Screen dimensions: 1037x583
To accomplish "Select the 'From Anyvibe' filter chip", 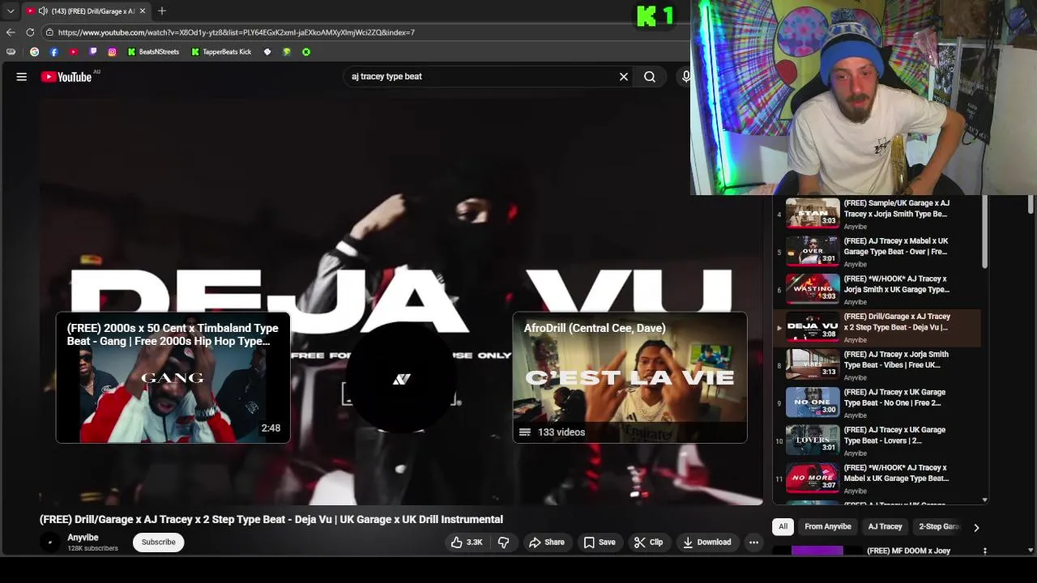I will pos(828,527).
